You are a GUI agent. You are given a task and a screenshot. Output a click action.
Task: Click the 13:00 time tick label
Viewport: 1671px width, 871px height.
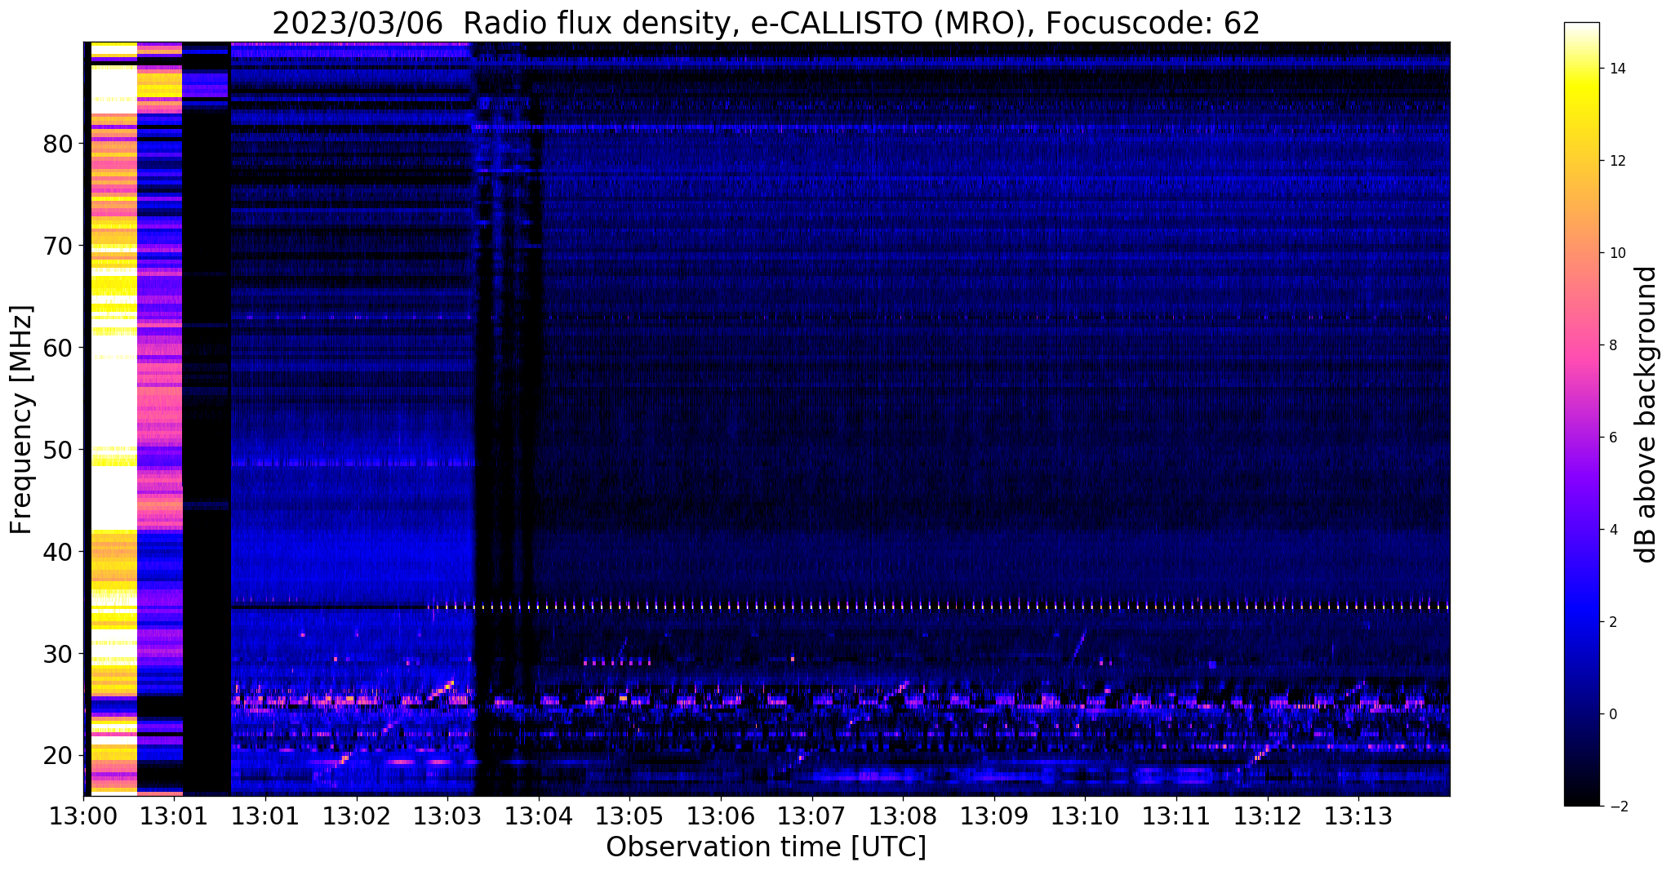pyautogui.click(x=83, y=816)
